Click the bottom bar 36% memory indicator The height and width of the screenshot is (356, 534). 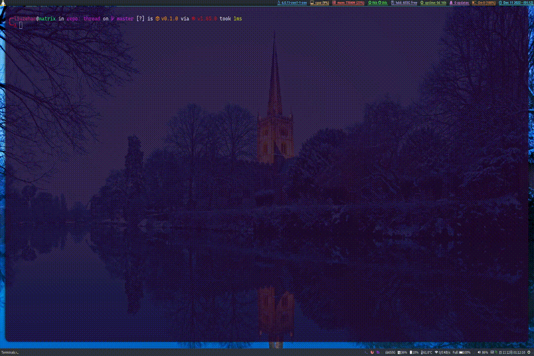point(402,352)
